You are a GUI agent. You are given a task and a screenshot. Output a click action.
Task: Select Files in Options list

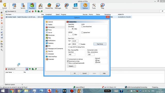click(49, 38)
